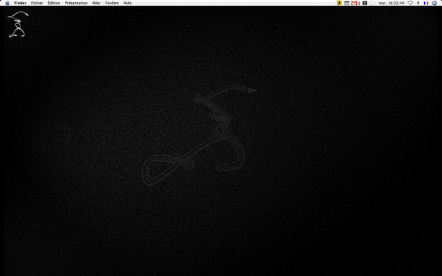Viewport: 442px width, 276px height.
Task: Open the Fenêtre menu
Action: [x=112, y=3]
